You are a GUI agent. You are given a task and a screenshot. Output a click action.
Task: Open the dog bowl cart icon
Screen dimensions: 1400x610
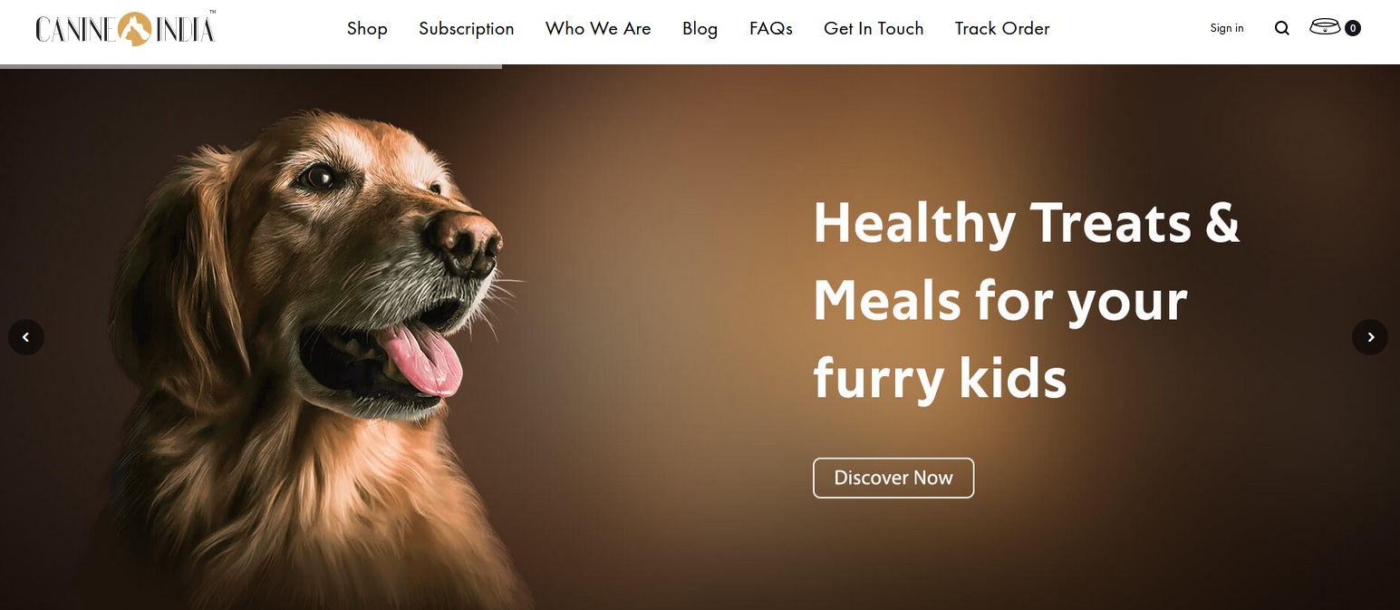[x=1325, y=27]
